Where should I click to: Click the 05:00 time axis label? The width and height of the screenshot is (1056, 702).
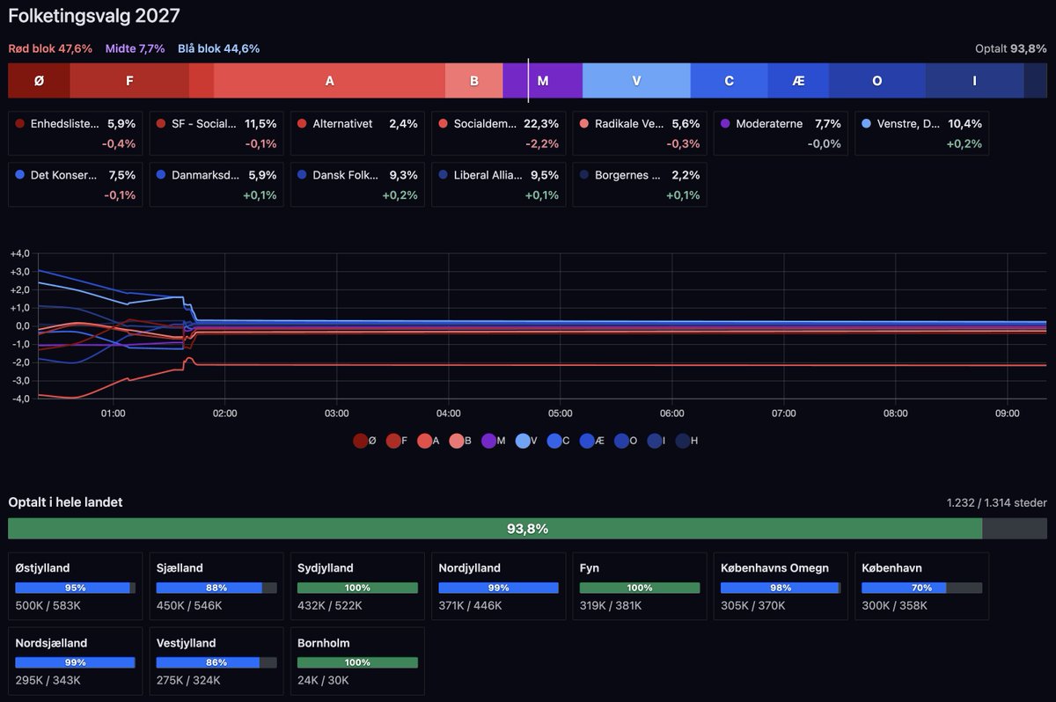[561, 413]
